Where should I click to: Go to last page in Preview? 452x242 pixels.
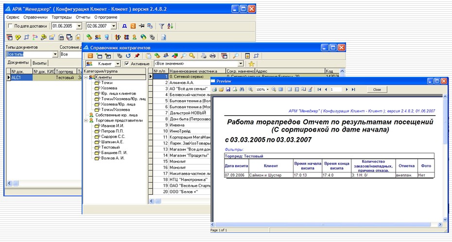click(x=353, y=89)
